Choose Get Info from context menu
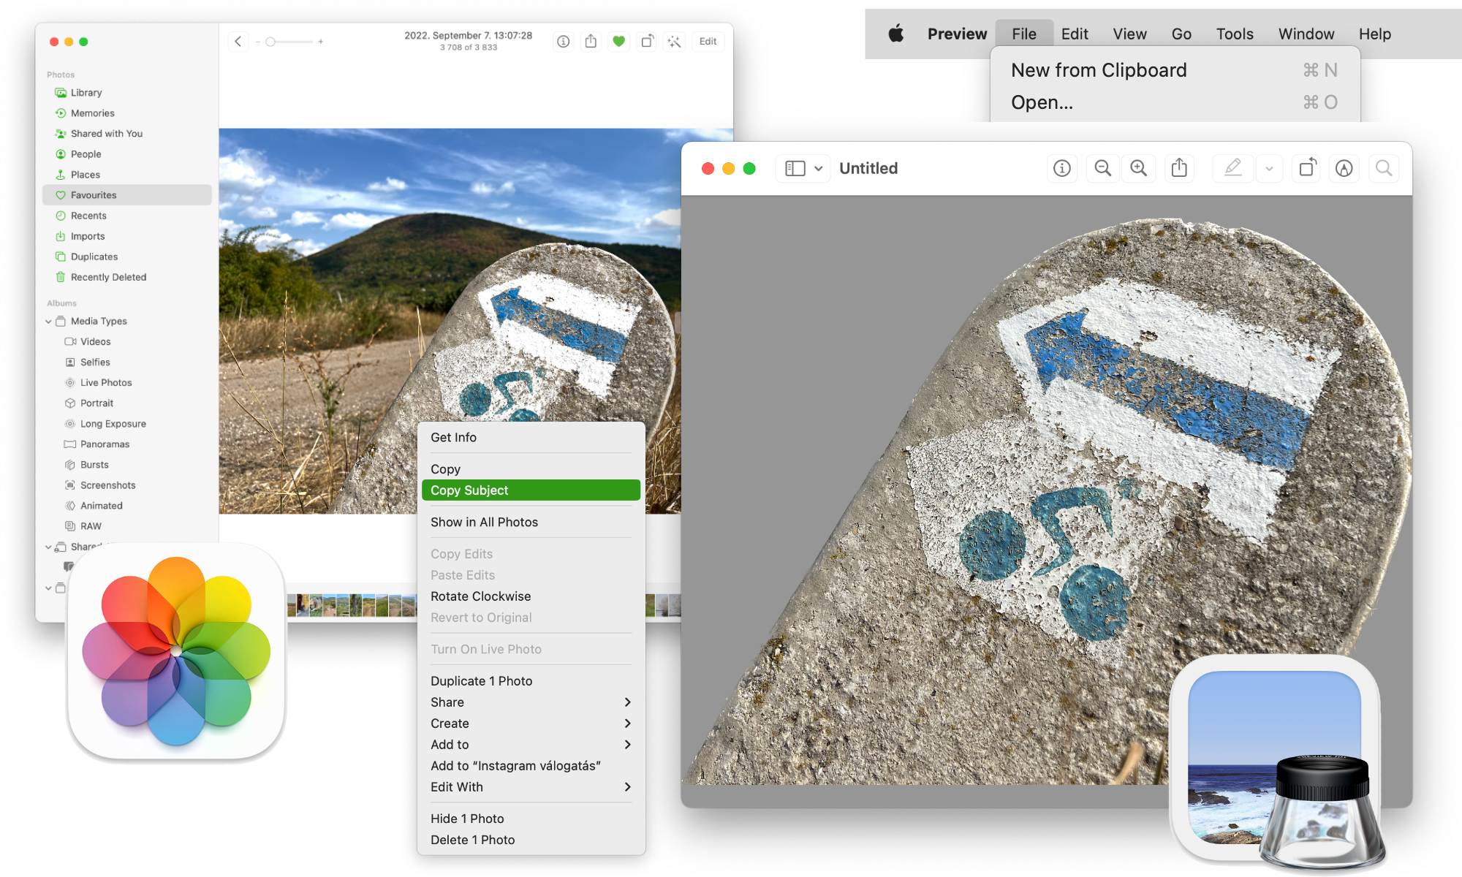Image resolution: width=1462 pixels, height=877 pixels. tap(531, 437)
